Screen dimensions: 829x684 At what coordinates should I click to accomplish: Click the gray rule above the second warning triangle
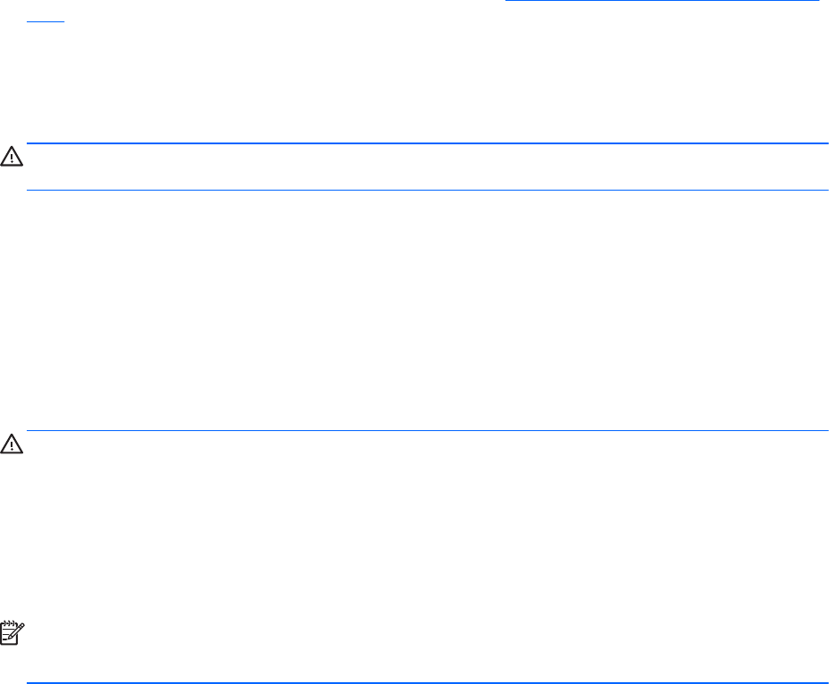tap(428, 431)
